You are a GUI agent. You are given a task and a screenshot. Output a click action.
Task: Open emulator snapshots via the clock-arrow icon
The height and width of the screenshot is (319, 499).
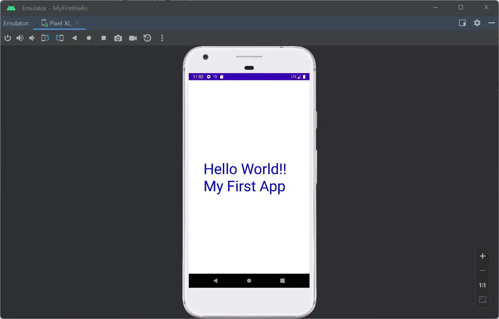coord(147,38)
